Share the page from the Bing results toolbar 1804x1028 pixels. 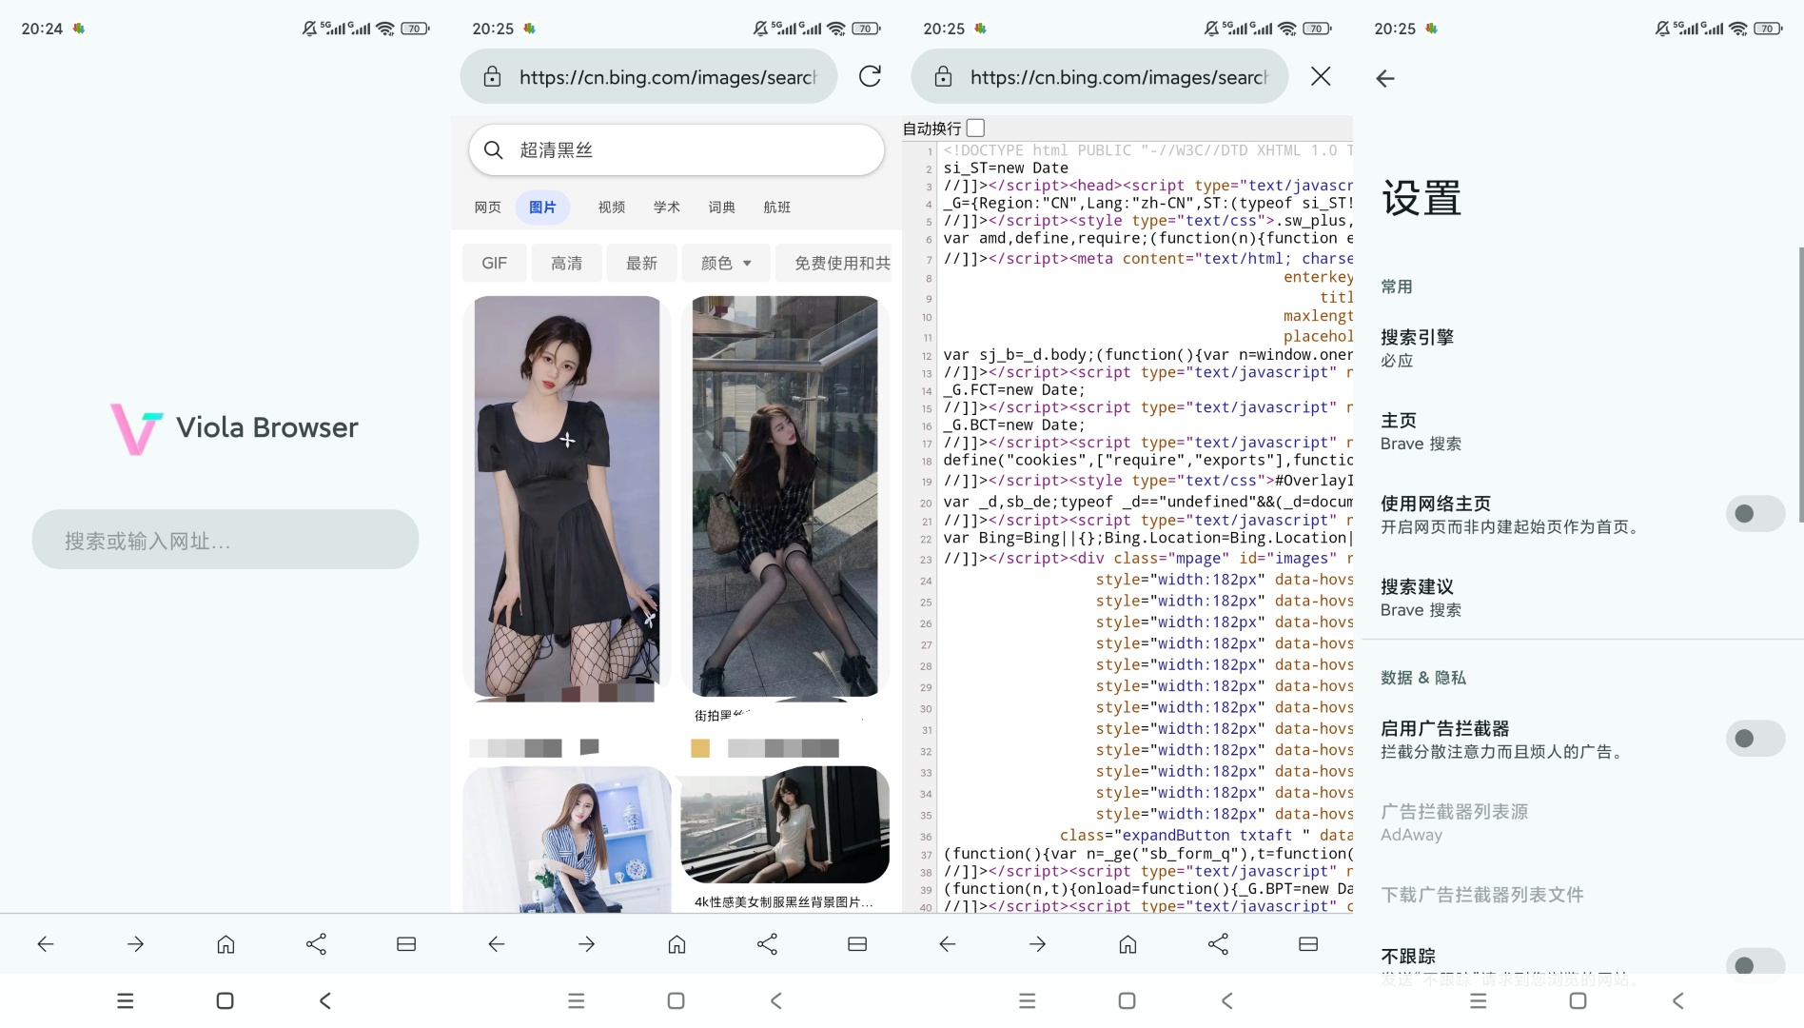click(767, 944)
